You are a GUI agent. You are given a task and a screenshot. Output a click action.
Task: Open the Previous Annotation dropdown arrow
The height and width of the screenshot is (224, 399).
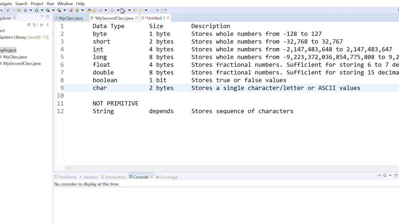[x=129, y=10]
